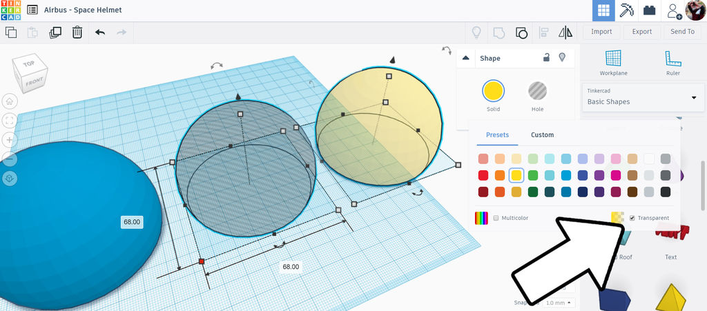
Task: Click the Align tool icon
Action: tap(543, 32)
